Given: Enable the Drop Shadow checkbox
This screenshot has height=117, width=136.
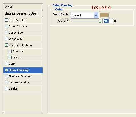Looking at the screenshot, I should 6,20.
